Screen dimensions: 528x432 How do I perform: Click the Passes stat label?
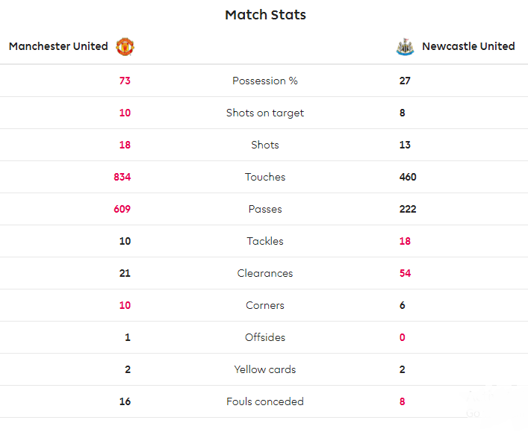265,209
